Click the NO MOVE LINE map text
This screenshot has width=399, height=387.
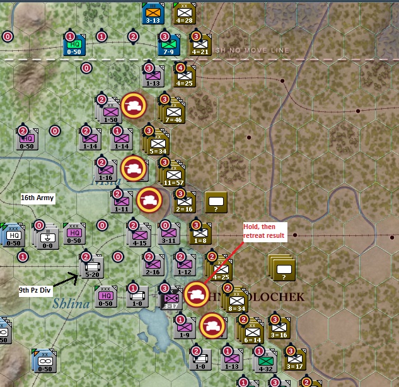pos(258,50)
